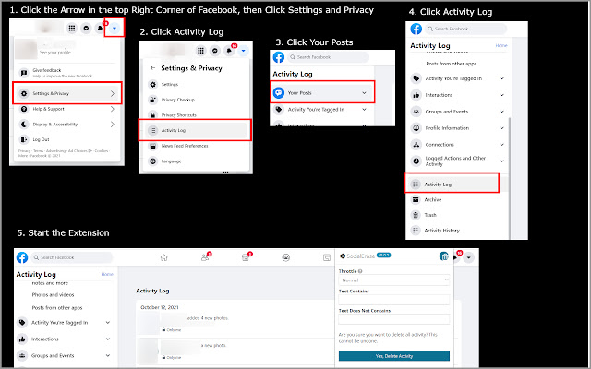Screen dimensions: 591x369
Task: Expand Interactions chevron in step 5 sidebar
Action: (x=108, y=339)
